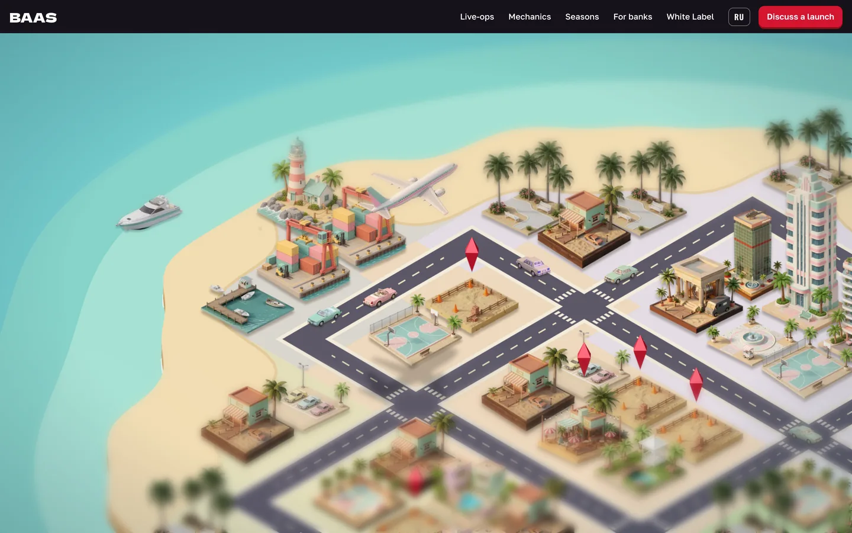Click the pink convertible car on the road
Screen dimensions: 852x533
click(x=380, y=296)
